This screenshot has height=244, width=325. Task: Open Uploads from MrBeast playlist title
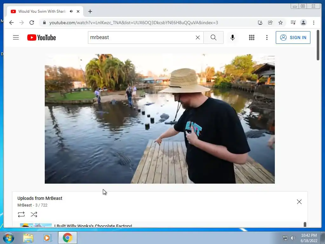click(40, 198)
